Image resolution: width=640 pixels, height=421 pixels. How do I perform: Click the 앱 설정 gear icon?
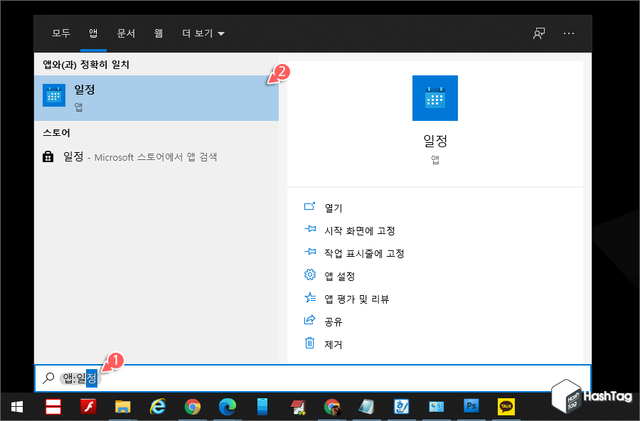(309, 276)
